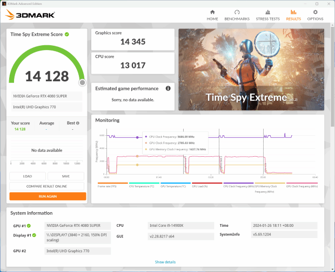Open the OPTIONS tab

tap(315, 15)
